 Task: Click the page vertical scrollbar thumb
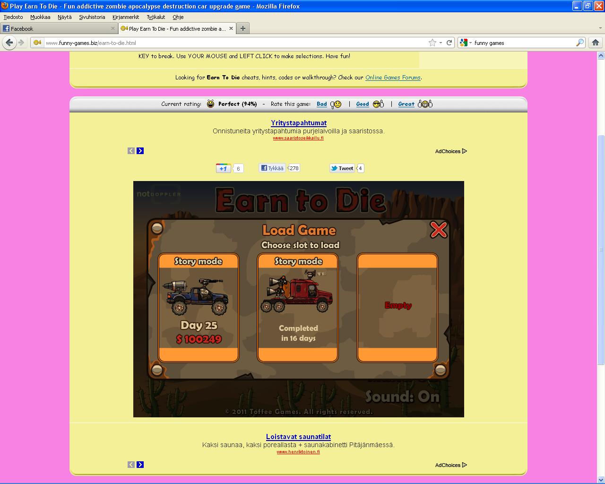(x=601, y=250)
